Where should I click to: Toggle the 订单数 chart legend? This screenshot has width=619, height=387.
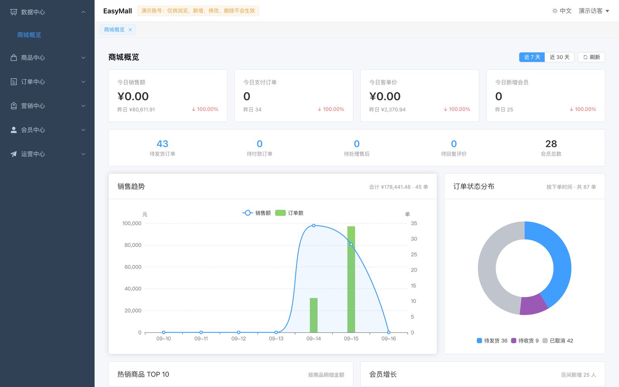289,213
